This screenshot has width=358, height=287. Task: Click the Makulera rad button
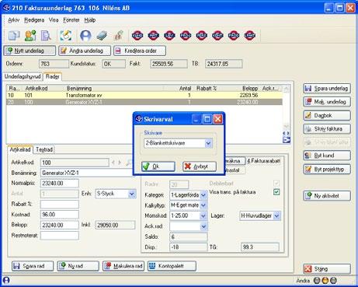(123, 266)
